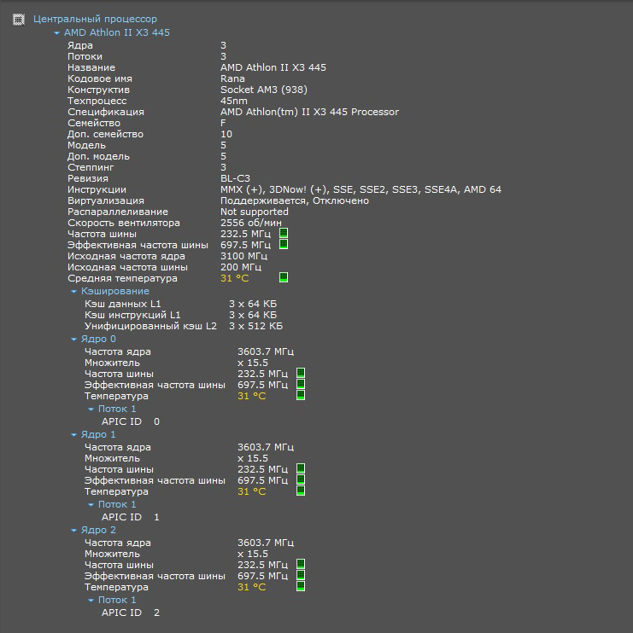
Task: Collapse the Ядро 2 section
Action: click(x=74, y=531)
